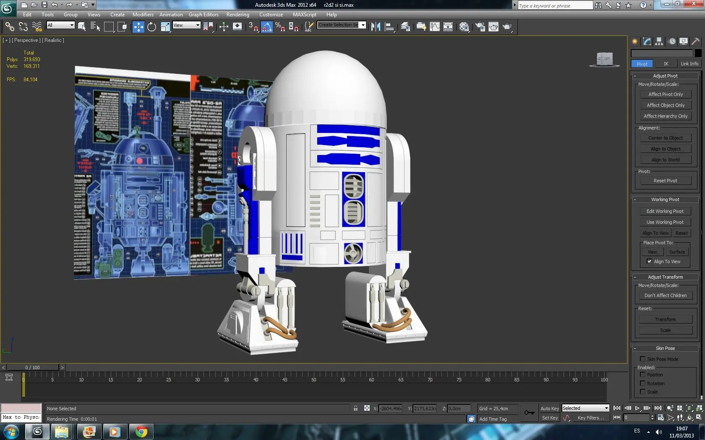705x440 pixels.
Task: Open the MAXScript menu
Action: click(304, 15)
